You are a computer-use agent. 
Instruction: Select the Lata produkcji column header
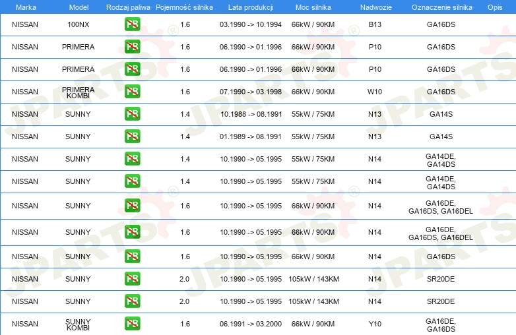click(251, 7)
